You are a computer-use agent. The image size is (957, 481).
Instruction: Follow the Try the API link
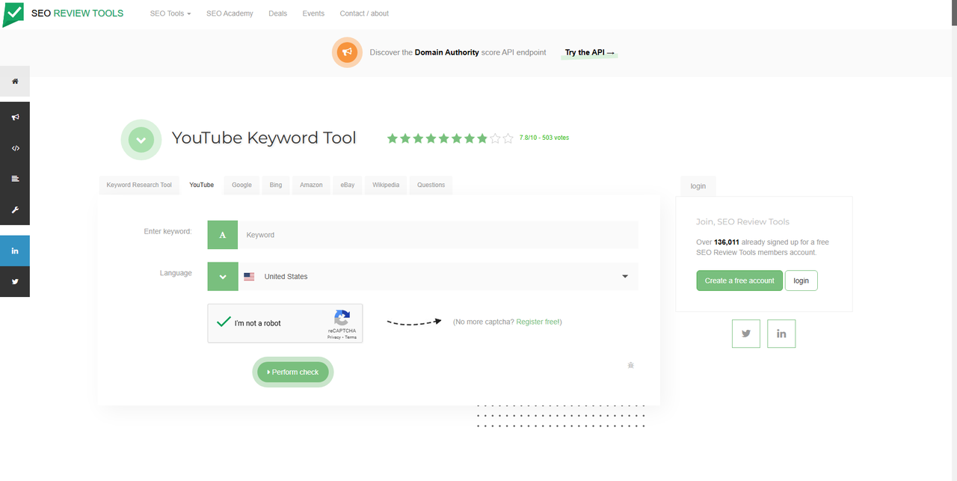[x=589, y=52]
